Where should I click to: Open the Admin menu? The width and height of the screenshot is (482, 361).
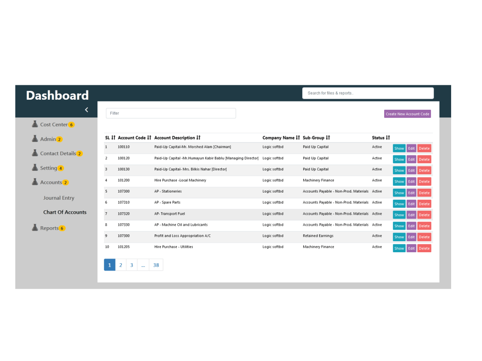(48, 139)
